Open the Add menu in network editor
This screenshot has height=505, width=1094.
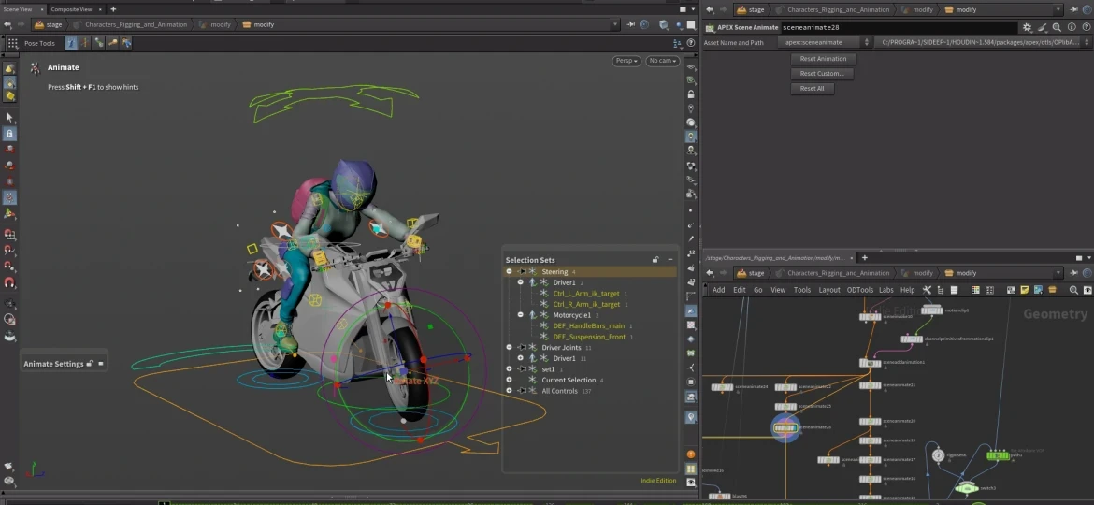coord(719,290)
